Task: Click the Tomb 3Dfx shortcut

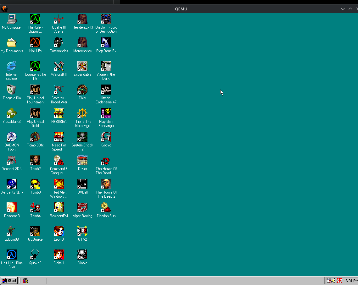Action: click(35, 137)
